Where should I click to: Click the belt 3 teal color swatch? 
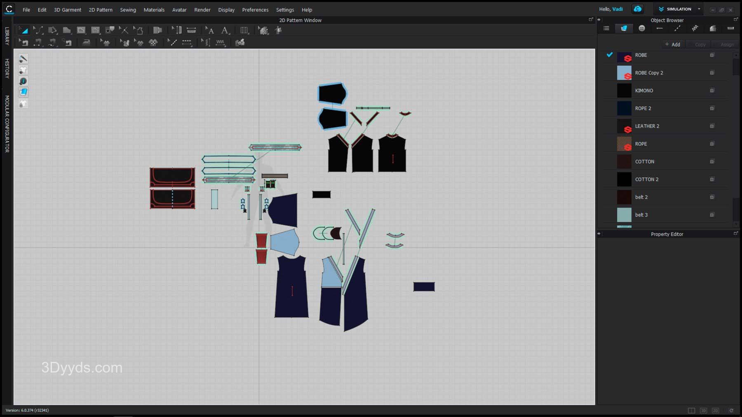coord(624,215)
